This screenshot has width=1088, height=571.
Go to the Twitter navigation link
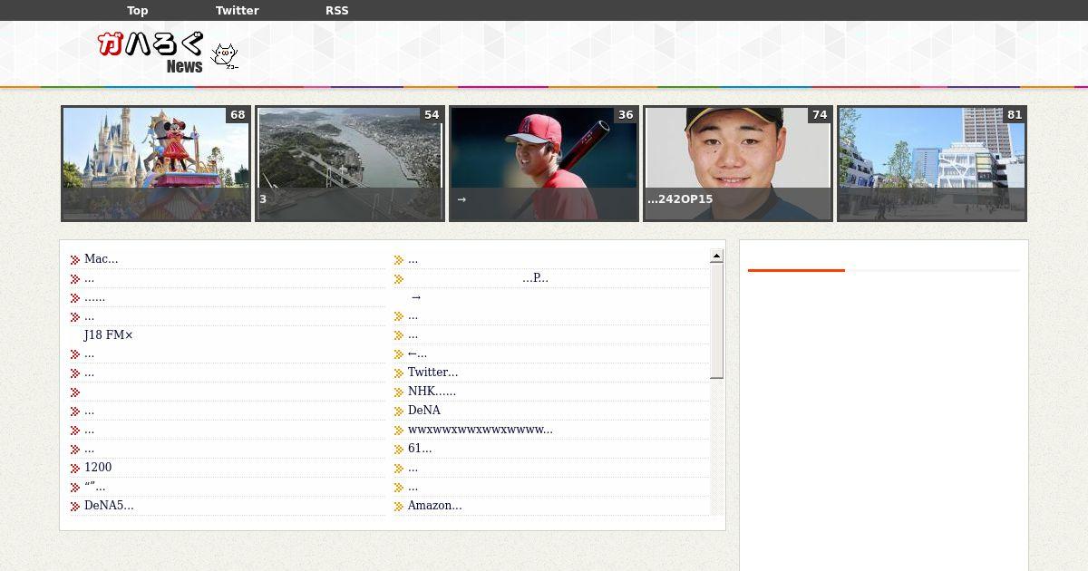tap(237, 11)
